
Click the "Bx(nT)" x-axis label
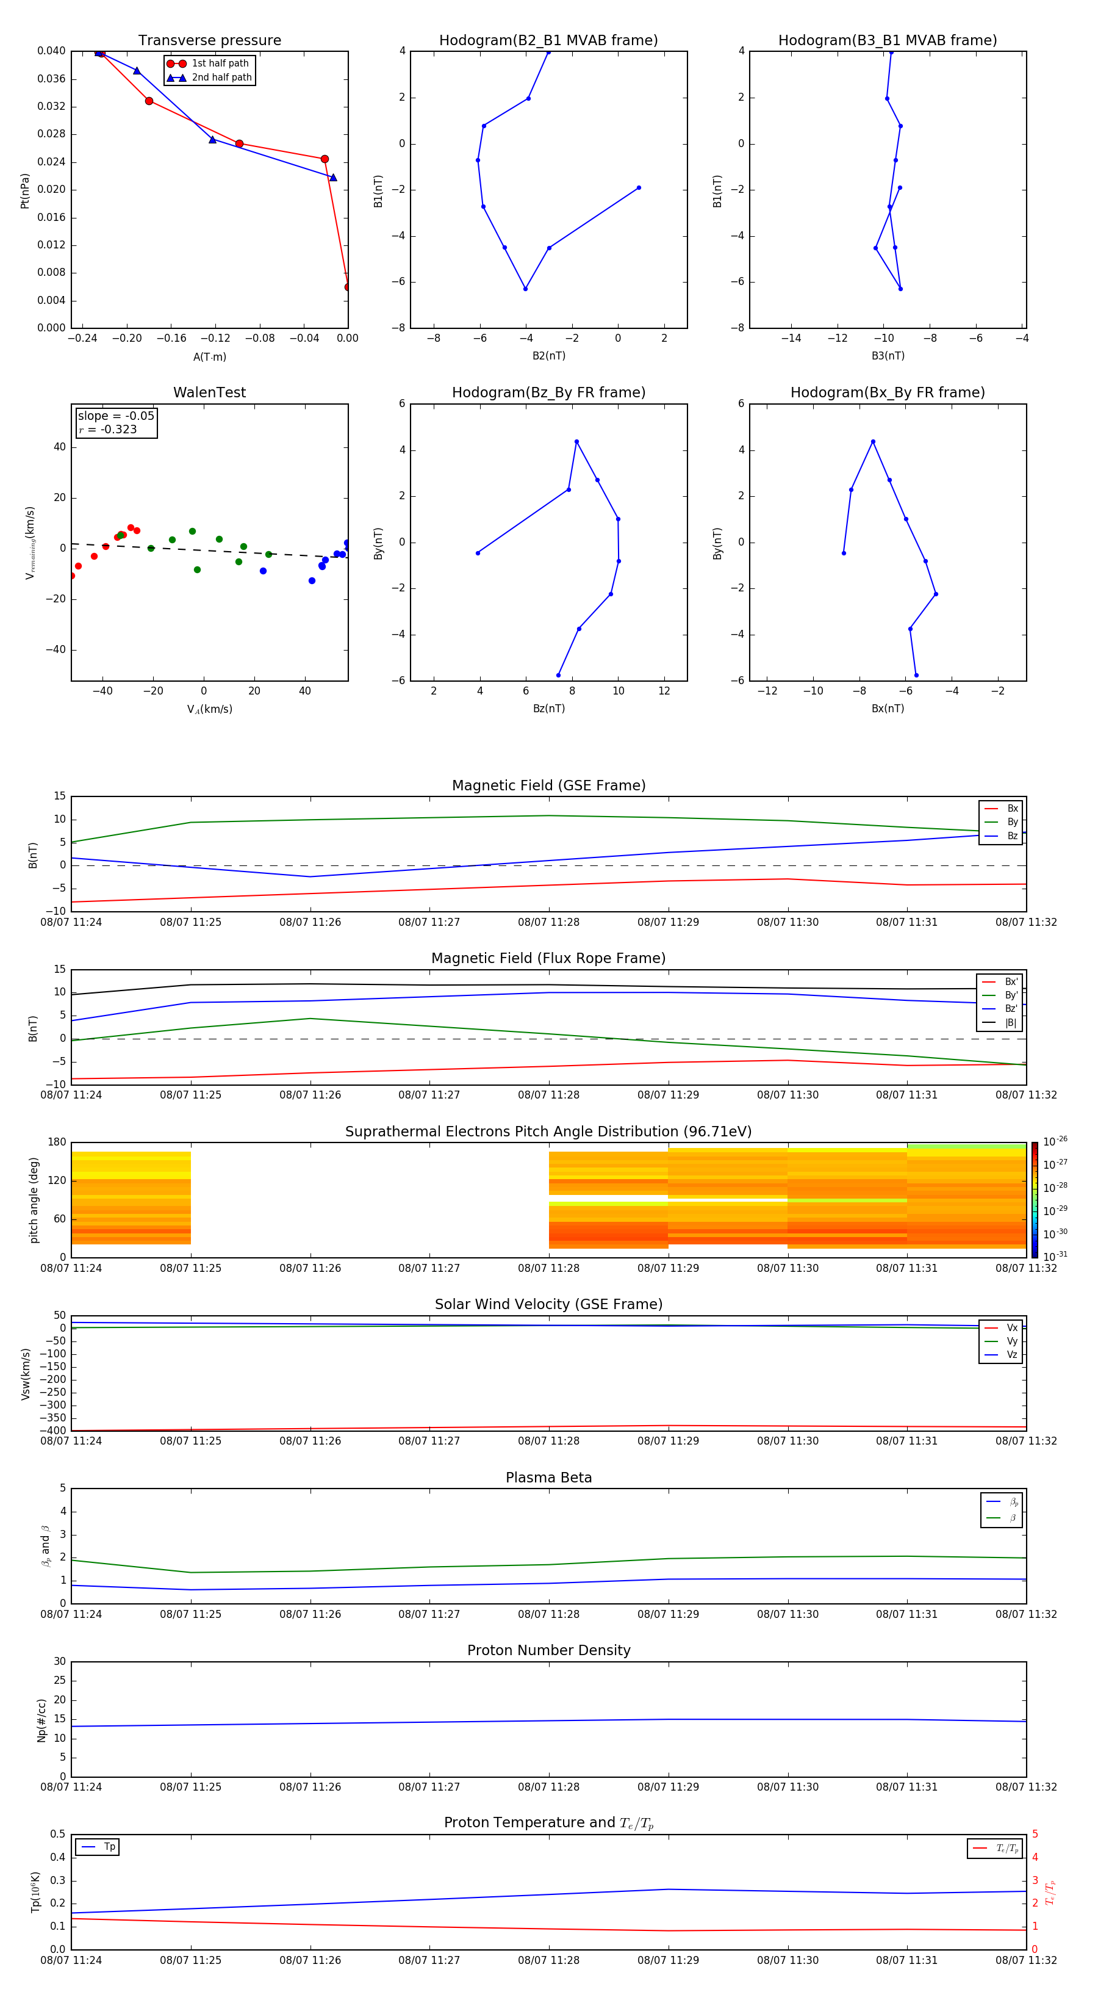(x=888, y=709)
